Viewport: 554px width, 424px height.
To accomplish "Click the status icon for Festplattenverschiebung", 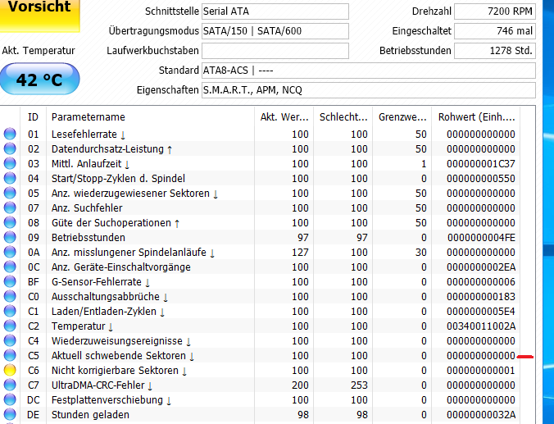I will click(10, 400).
